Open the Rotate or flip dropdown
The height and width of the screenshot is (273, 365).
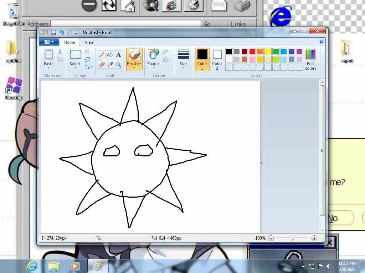(88, 67)
